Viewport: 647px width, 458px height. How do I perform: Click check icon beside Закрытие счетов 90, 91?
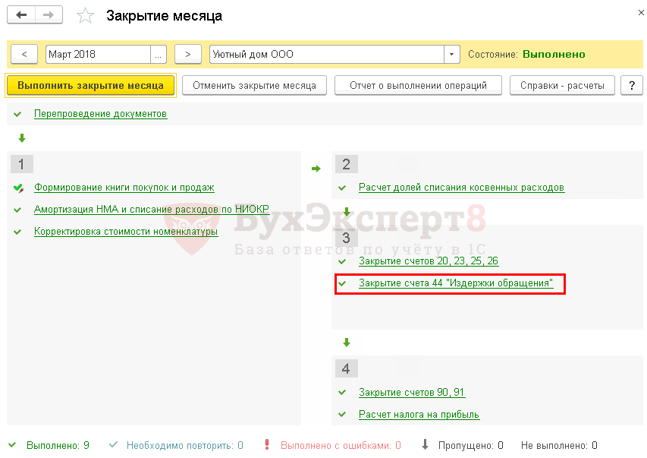[342, 393]
